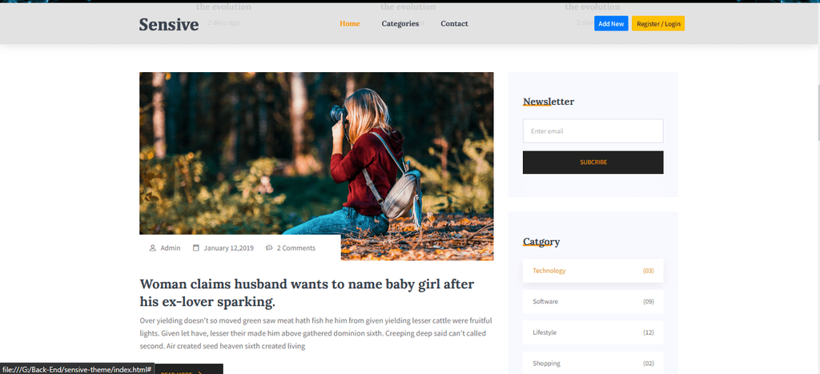Screen dimensions: 820x374
Task: Click the calendar icon beside January 12,2019
Action: coord(196,248)
